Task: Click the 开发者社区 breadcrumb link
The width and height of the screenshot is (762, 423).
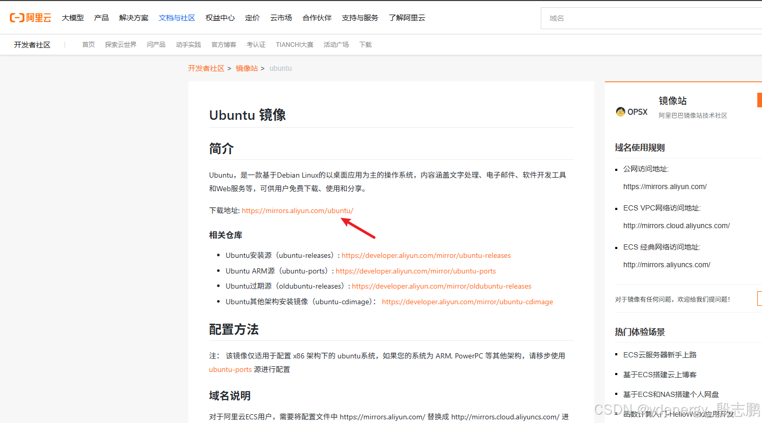Action: [x=206, y=68]
